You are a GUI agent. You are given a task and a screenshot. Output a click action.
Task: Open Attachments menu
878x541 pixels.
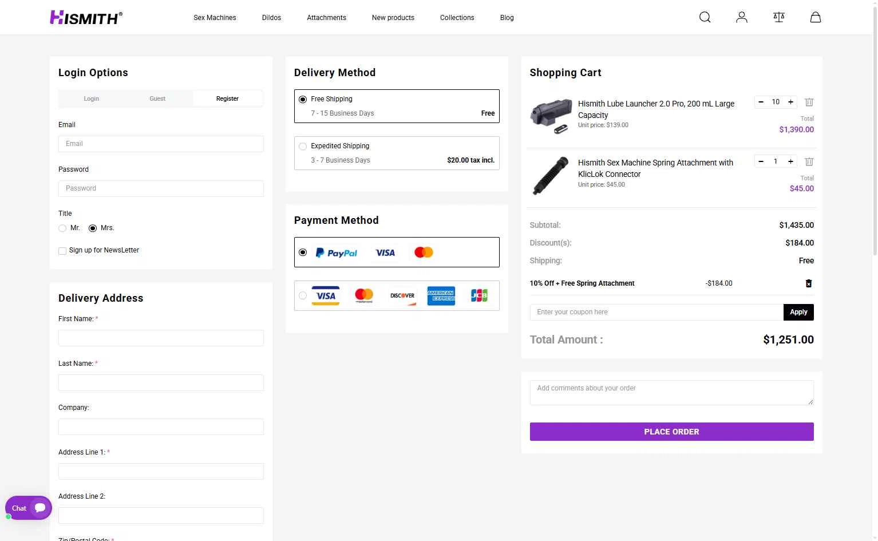(326, 18)
